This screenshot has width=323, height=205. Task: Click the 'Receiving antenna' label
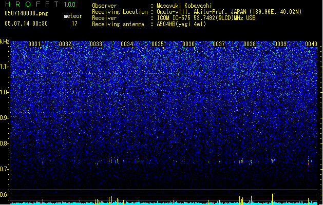(x=118, y=24)
